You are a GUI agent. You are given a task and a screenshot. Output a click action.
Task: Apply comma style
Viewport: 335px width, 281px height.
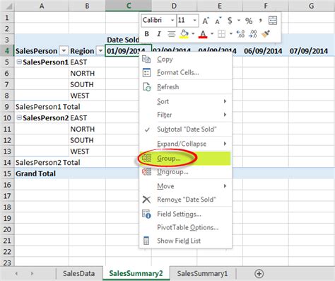click(260, 21)
